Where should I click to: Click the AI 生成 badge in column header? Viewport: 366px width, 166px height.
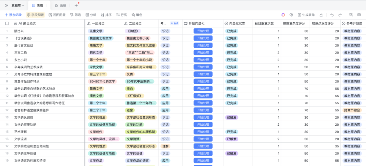point(175,24)
